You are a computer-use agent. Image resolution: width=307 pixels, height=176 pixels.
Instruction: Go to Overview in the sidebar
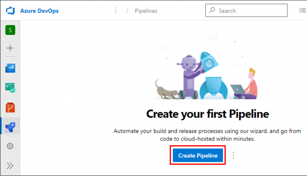click(x=10, y=68)
